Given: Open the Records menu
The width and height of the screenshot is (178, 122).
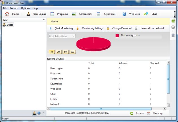Looking at the screenshot, I should [14, 8].
